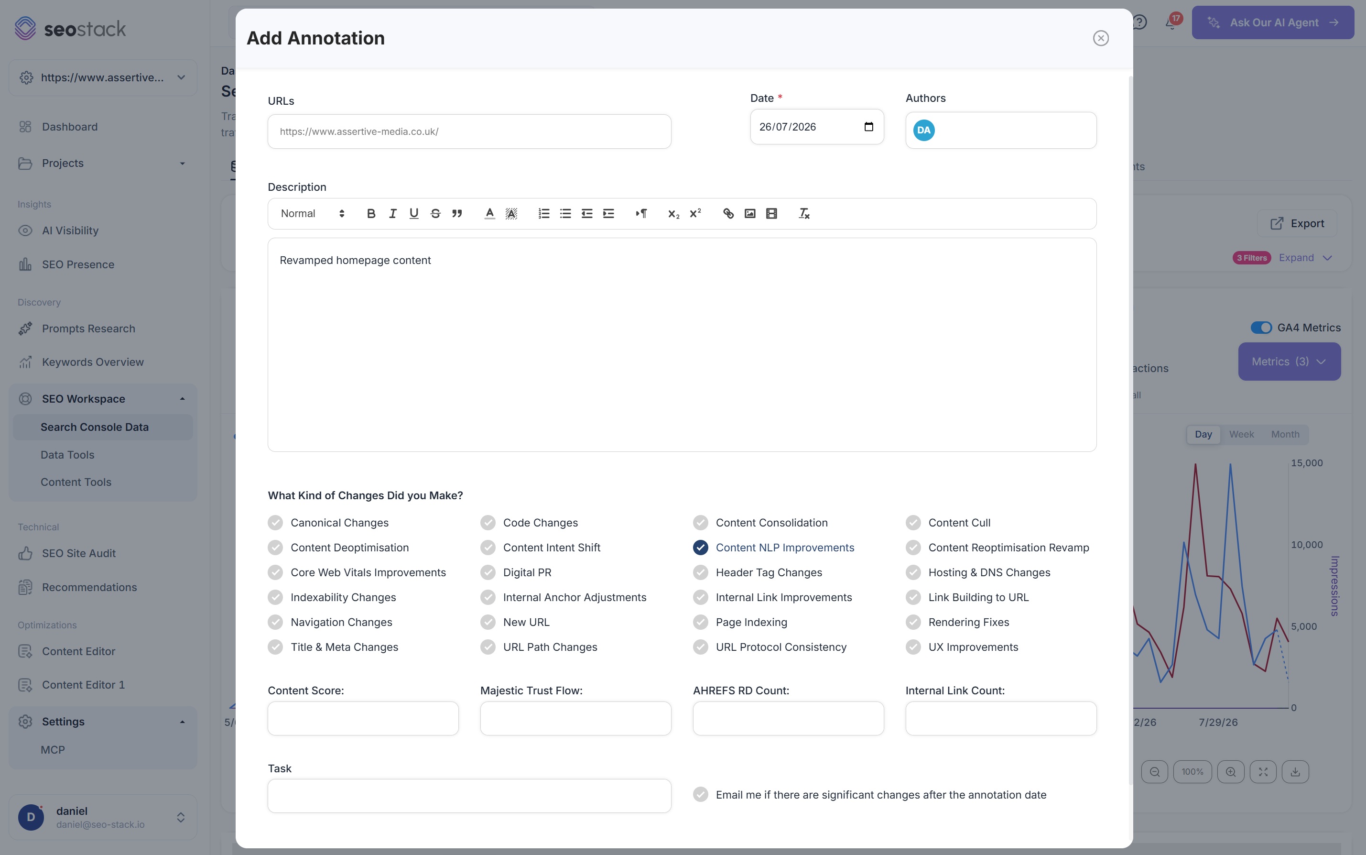Open AI Visibility page
This screenshot has height=855, width=1366.
tap(70, 230)
